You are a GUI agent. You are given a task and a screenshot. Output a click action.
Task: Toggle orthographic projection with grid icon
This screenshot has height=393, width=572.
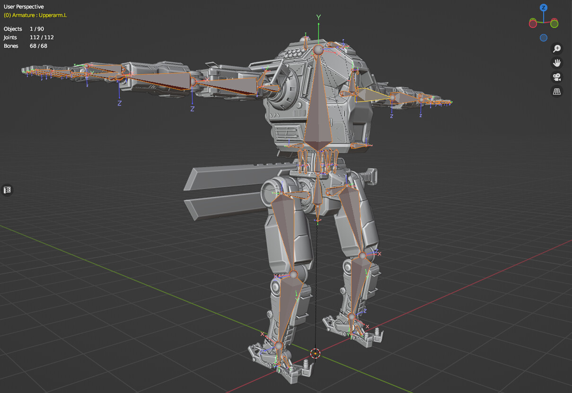[557, 91]
